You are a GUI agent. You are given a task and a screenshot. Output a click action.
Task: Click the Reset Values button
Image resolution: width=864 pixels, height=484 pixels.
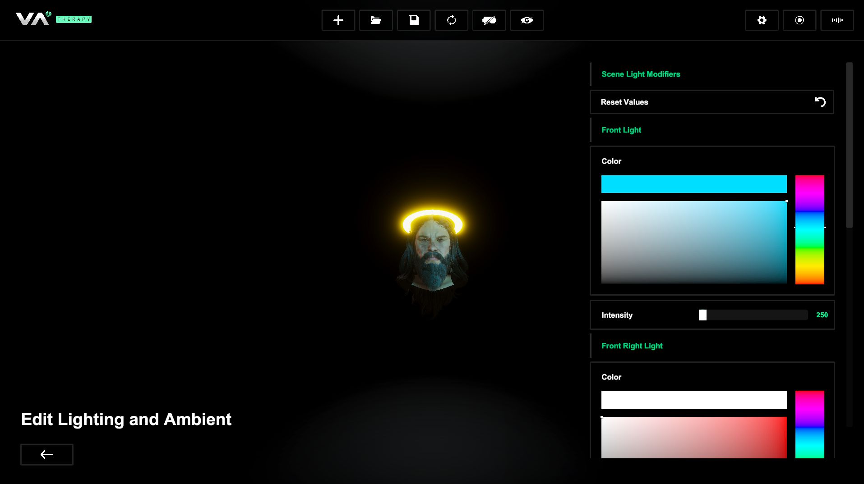pos(712,102)
